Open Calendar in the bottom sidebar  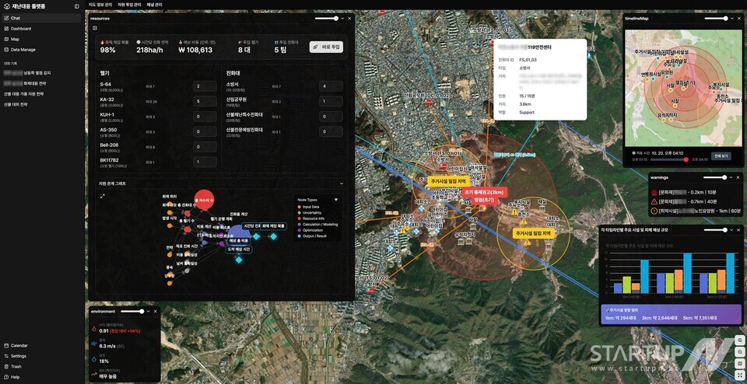[19, 345]
